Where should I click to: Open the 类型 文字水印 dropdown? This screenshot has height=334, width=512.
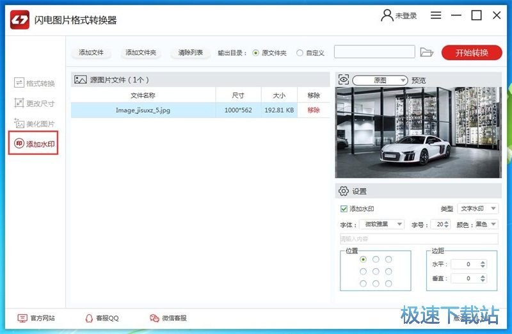pos(477,209)
